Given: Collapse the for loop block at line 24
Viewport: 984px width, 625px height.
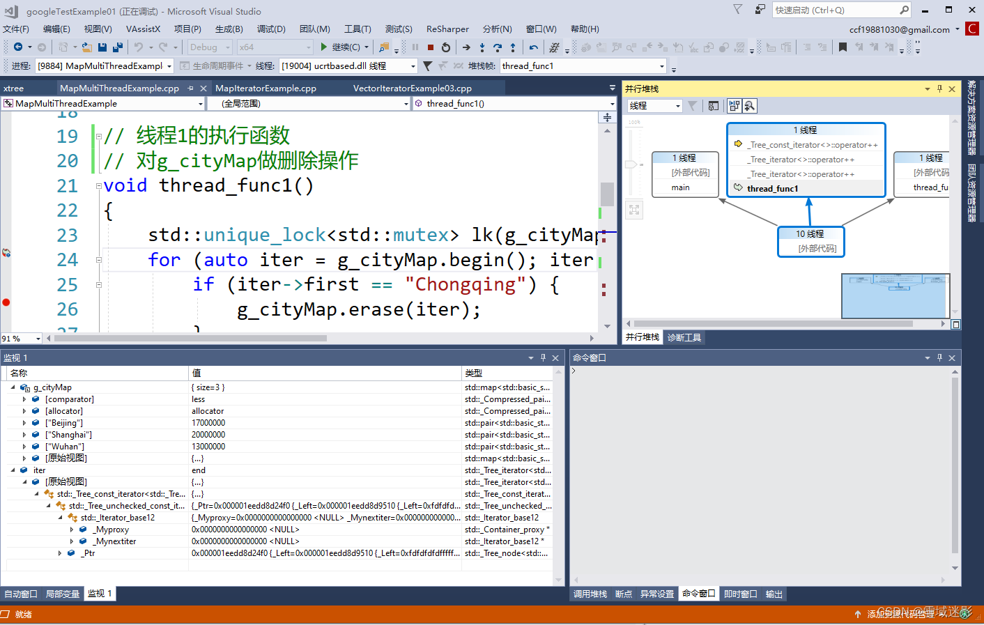Looking at the screenshot, I should pos(99,260).
